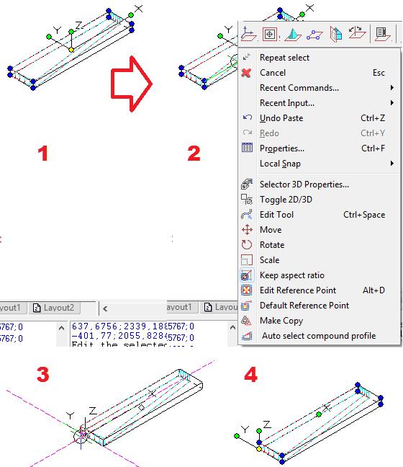
Task: Open the Local Snap entry
Action: (x=320, y=163)
